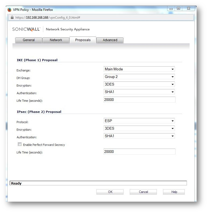Open Phase 1 Authentication SHA1 dropdown
This screenshot has height=213, width=208.
pyautogui.click(x=139, y=92)
